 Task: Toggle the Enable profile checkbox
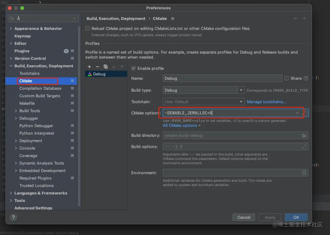click(x=133, y=68)
